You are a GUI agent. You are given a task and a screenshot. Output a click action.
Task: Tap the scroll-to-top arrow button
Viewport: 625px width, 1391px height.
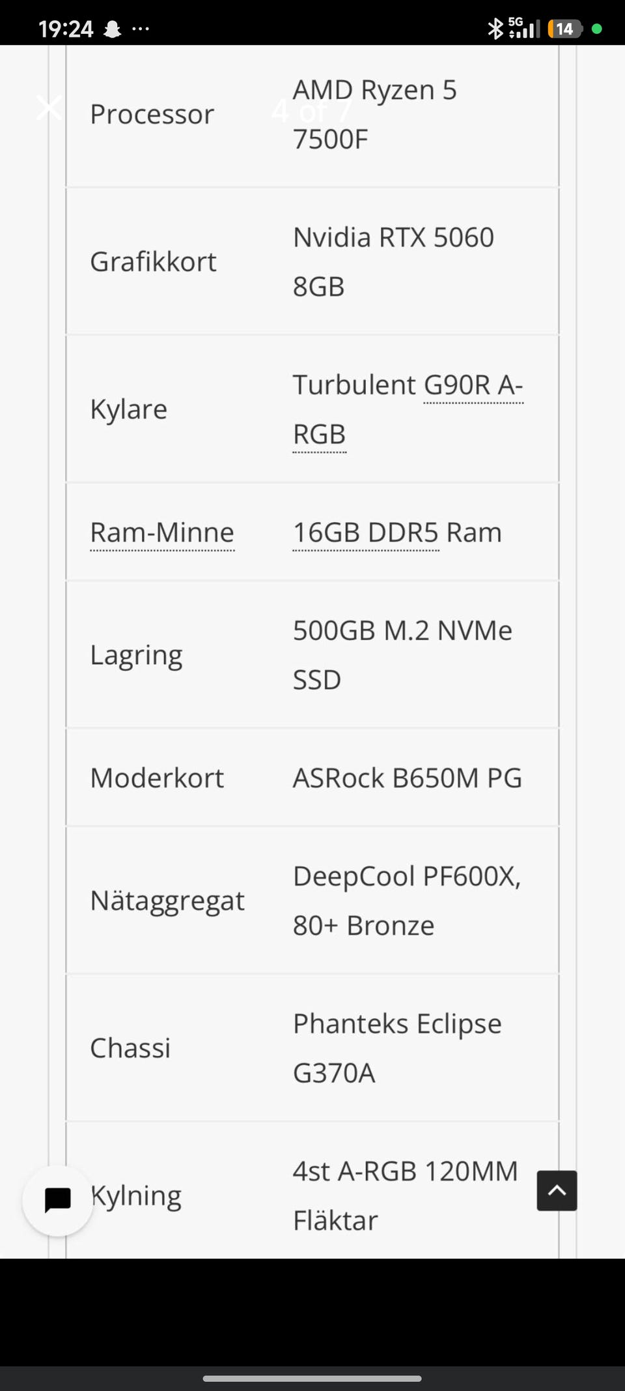(557, 1190)
